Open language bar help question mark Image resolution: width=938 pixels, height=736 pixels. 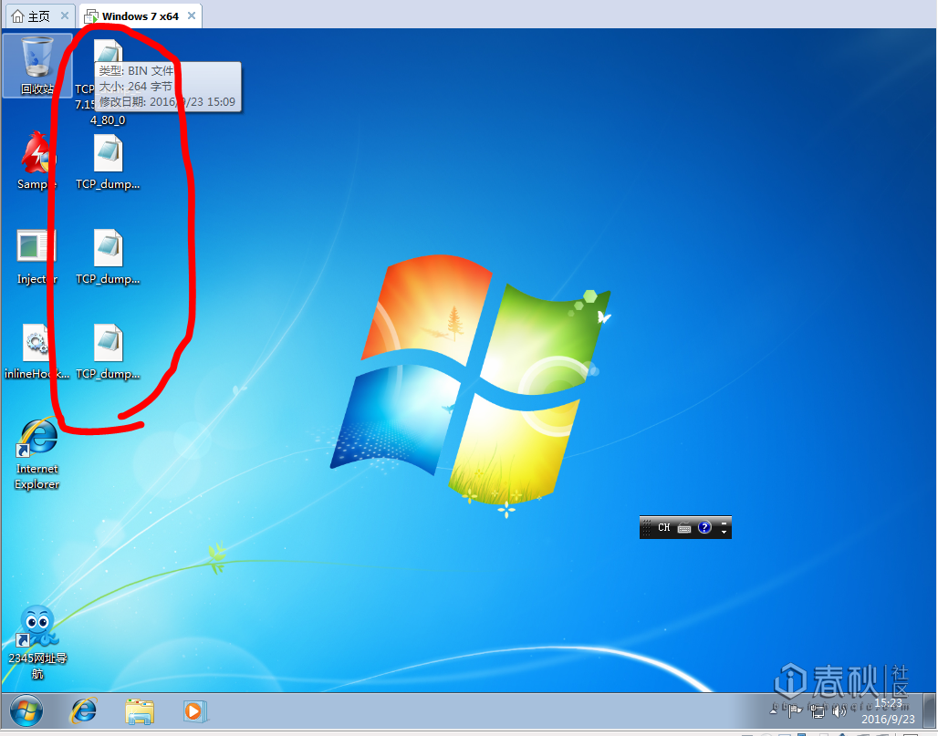coord(704,527)
